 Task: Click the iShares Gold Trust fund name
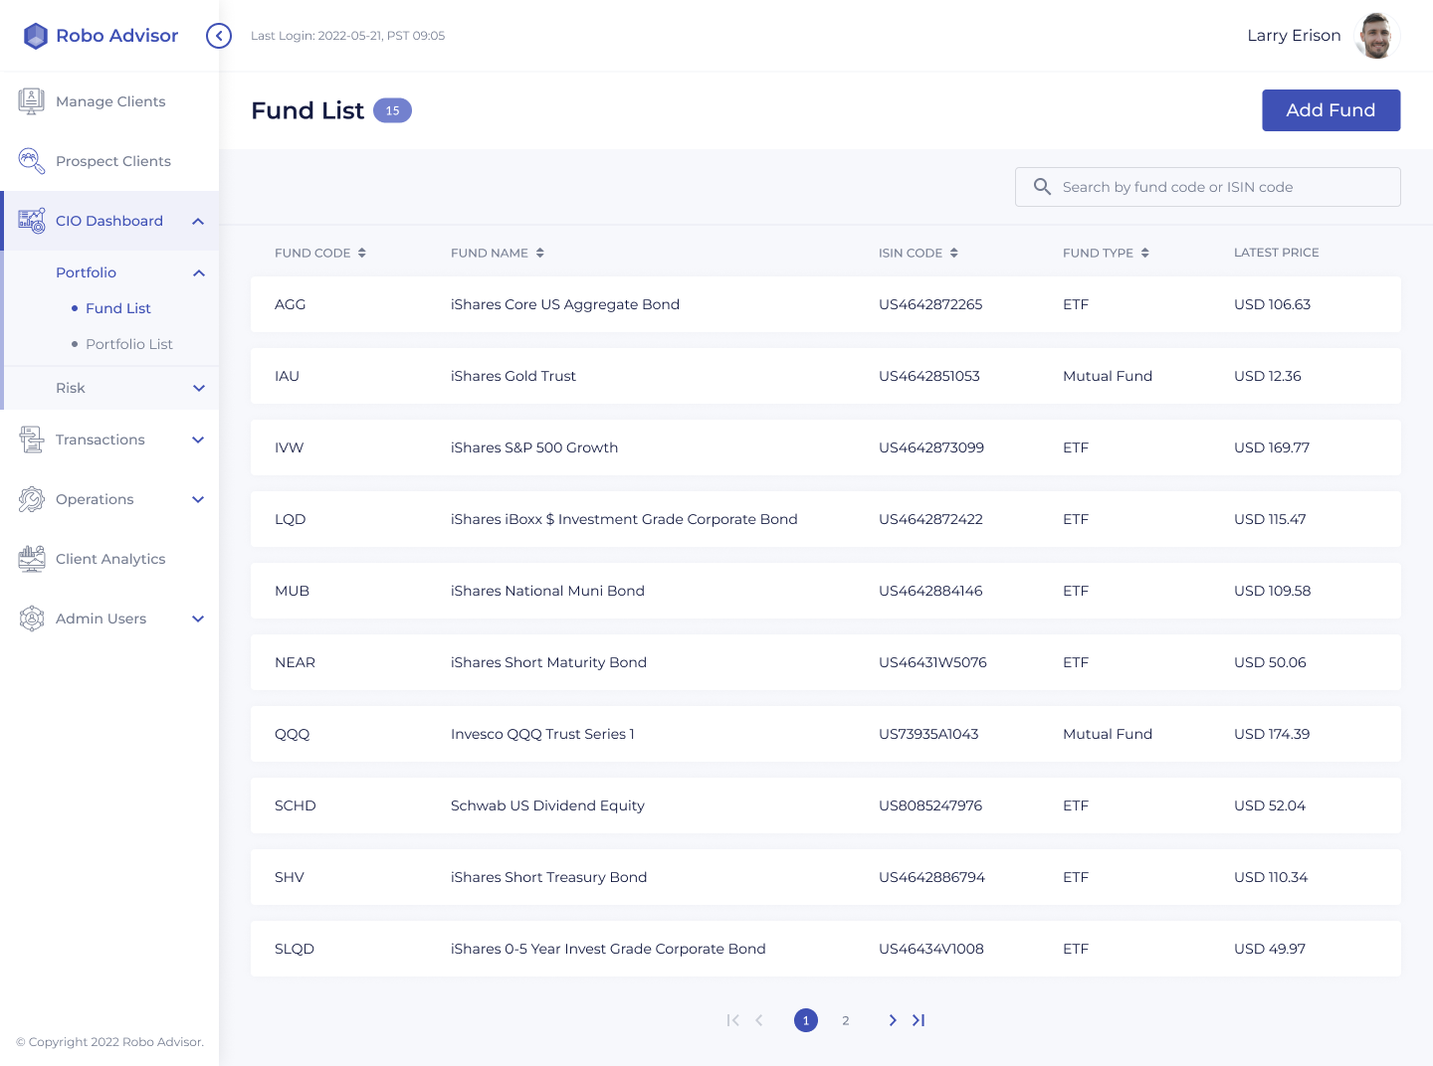pyautogui.click(x=513, y=376)
